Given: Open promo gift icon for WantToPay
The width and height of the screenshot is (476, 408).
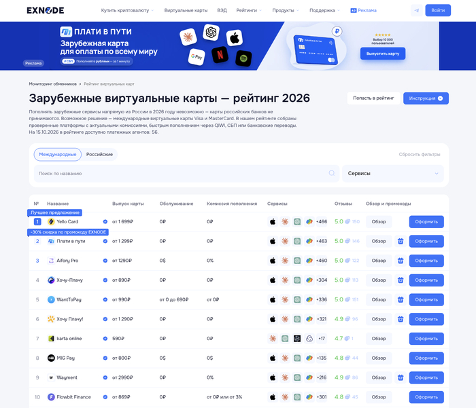Looking at the screenshot, I should [x=401, y=299].
